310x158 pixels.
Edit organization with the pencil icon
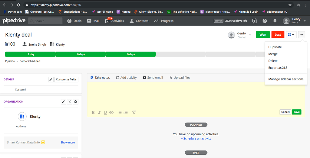(64, 102)
